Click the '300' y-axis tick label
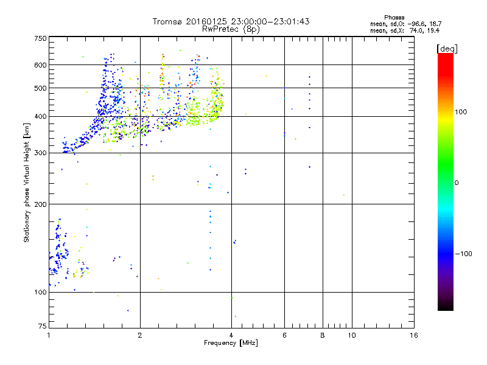This screenshot has width=487, height=365. [x=40, y=153]
